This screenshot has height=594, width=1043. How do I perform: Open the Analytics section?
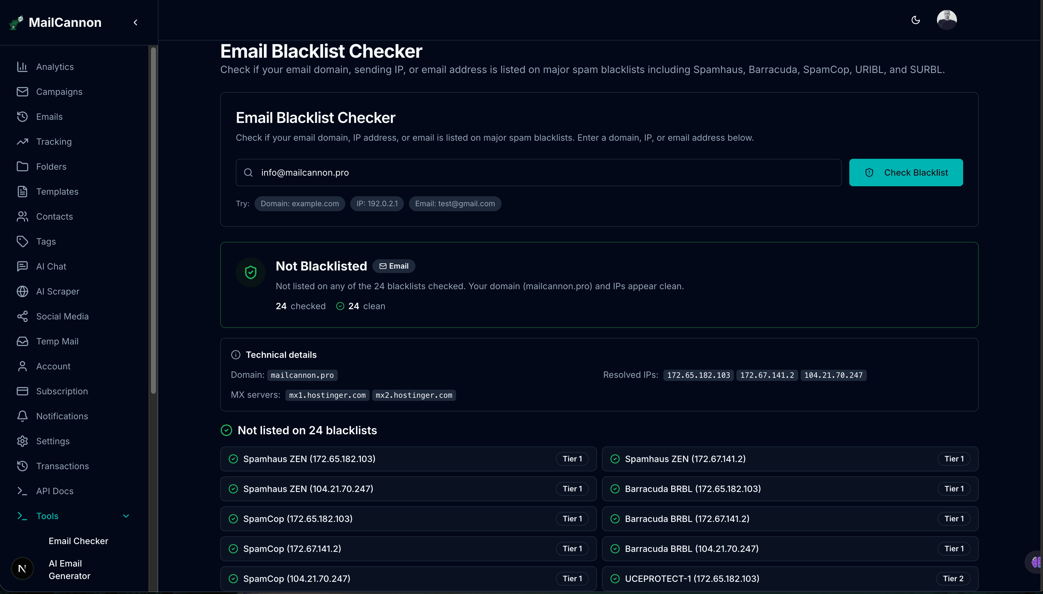click(x=55, y=66)
